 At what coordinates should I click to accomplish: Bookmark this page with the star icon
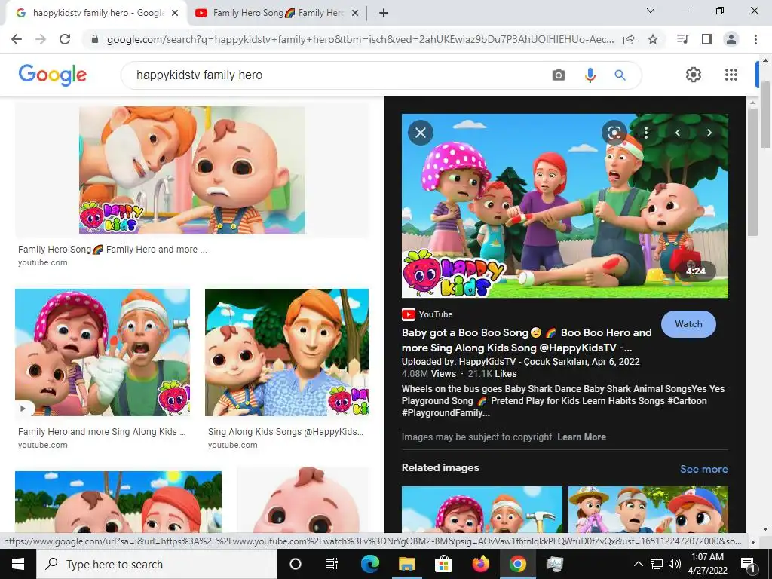(653, 39)
